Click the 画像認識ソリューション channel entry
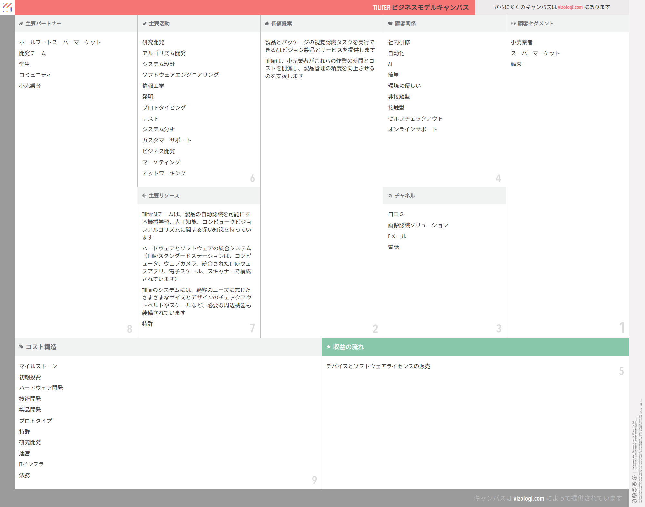Image resolution: width=645 pixels, height=507 pixels. (418, 225)
